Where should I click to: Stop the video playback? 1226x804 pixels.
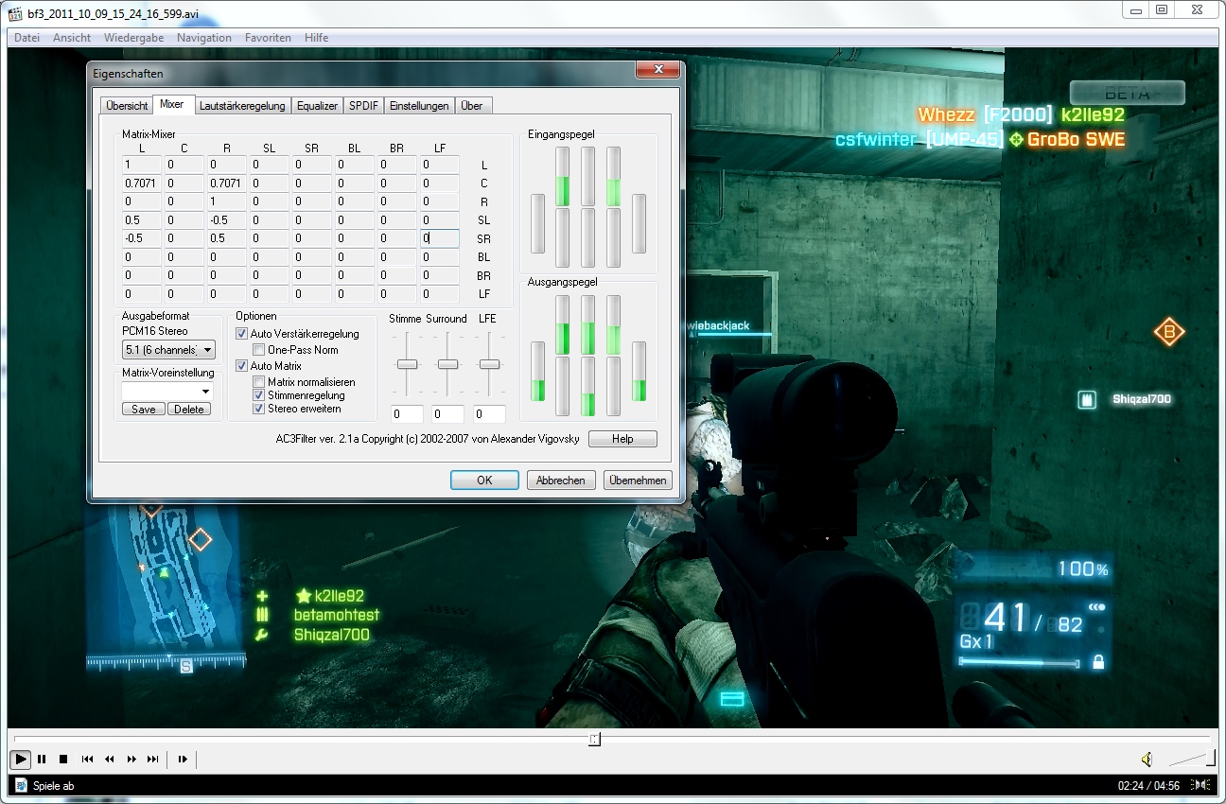[63, 759]
